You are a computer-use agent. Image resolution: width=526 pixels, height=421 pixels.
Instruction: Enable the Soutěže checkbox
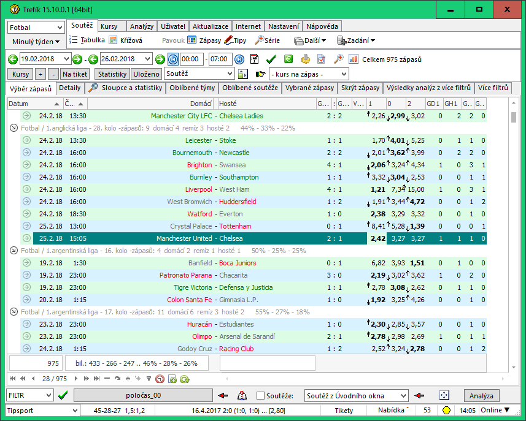(x=260, y=395)
